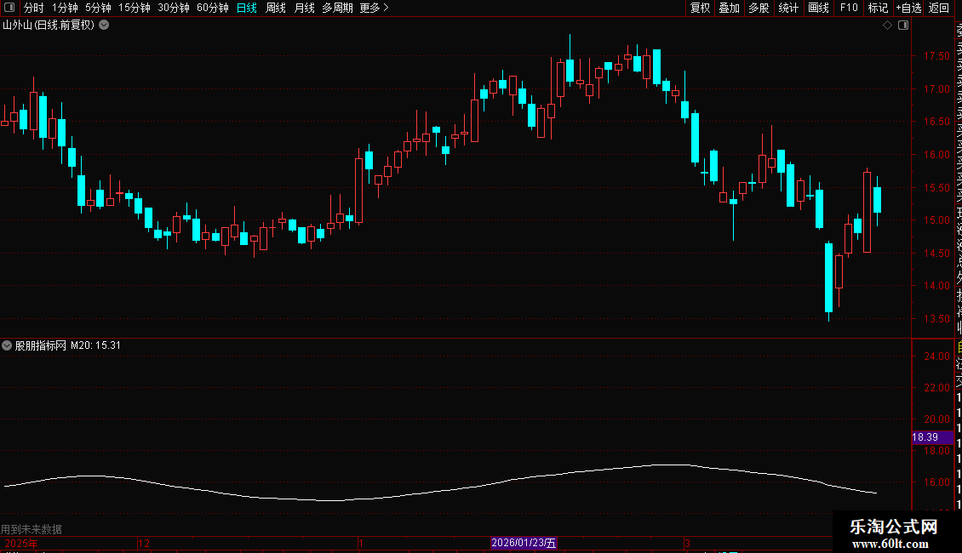This screenshot has width=962, height=553.
Task: Click the 股朋指标网 indicator name
Action: point(41,345)
